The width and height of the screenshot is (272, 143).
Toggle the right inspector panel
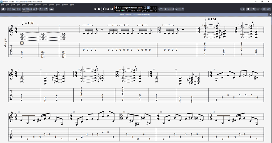pos(19,9)
